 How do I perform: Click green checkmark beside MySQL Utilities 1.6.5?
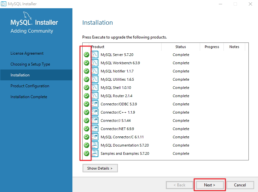tap(87, 79)
